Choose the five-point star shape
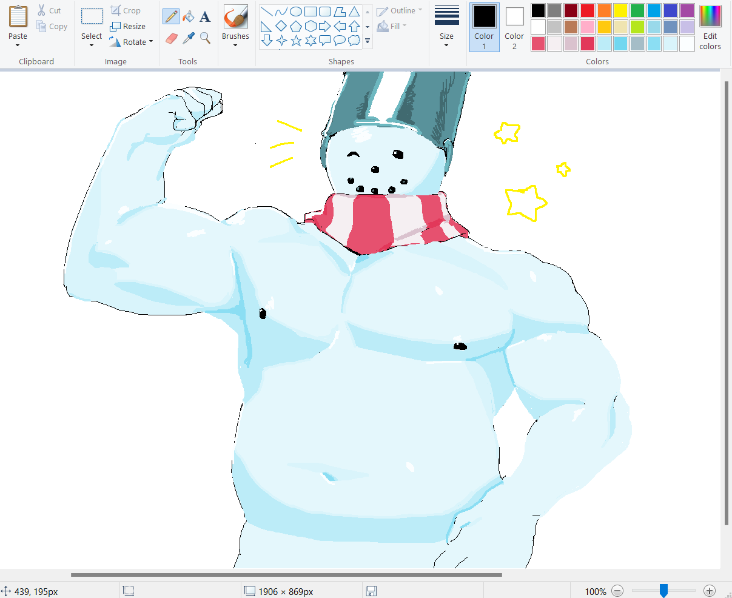 pos(296,41)
